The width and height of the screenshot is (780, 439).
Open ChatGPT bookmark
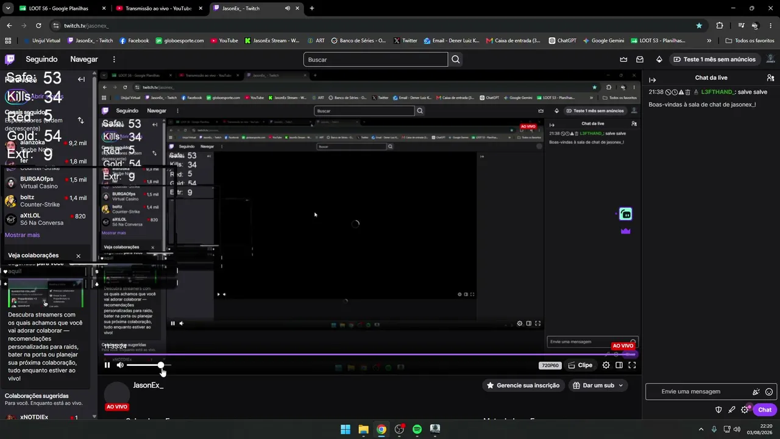point(562,40)
